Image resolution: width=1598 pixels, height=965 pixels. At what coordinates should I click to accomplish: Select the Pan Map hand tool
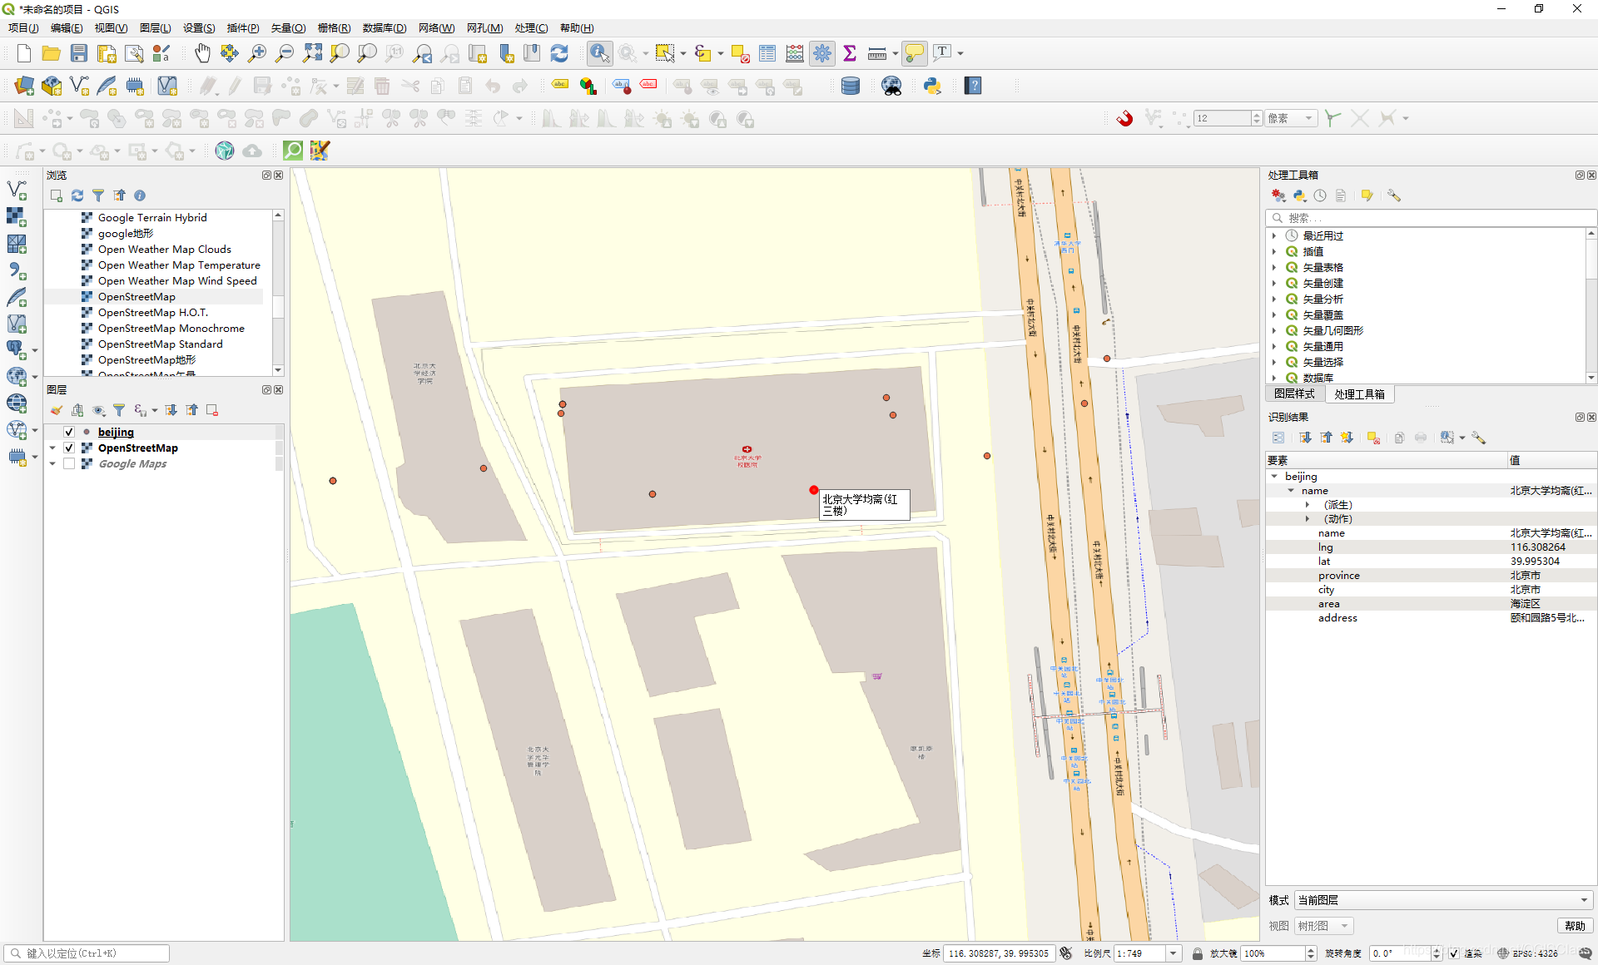tap(202, 54)
